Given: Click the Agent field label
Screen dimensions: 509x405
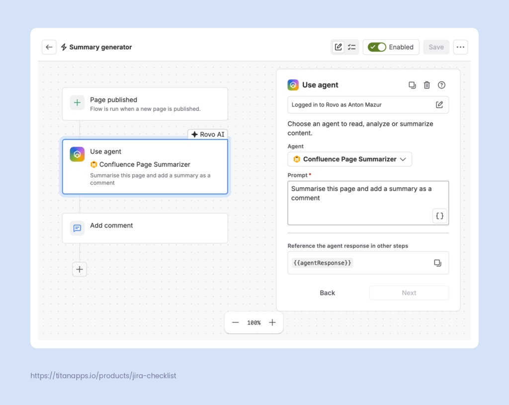Looking at the screenshot, I should (295, 146).
